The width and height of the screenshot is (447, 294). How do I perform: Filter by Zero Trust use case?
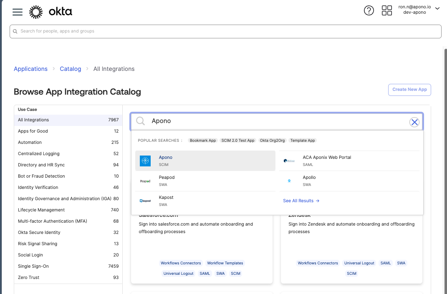pyautogui.click(x=29, y=277)
